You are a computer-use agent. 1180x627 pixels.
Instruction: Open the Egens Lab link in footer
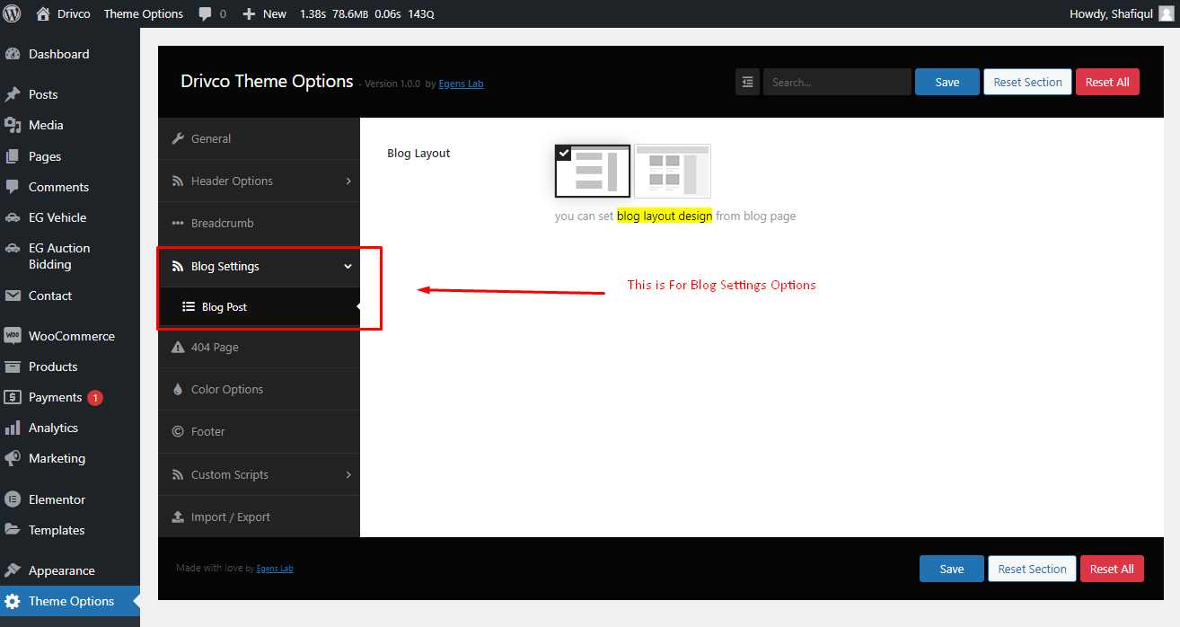pos(275,569)
